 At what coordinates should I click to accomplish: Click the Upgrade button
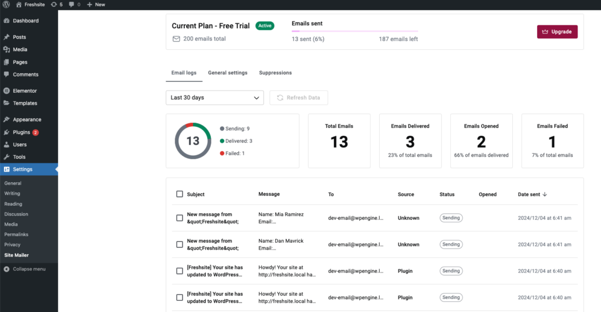[x=557, y=32]
